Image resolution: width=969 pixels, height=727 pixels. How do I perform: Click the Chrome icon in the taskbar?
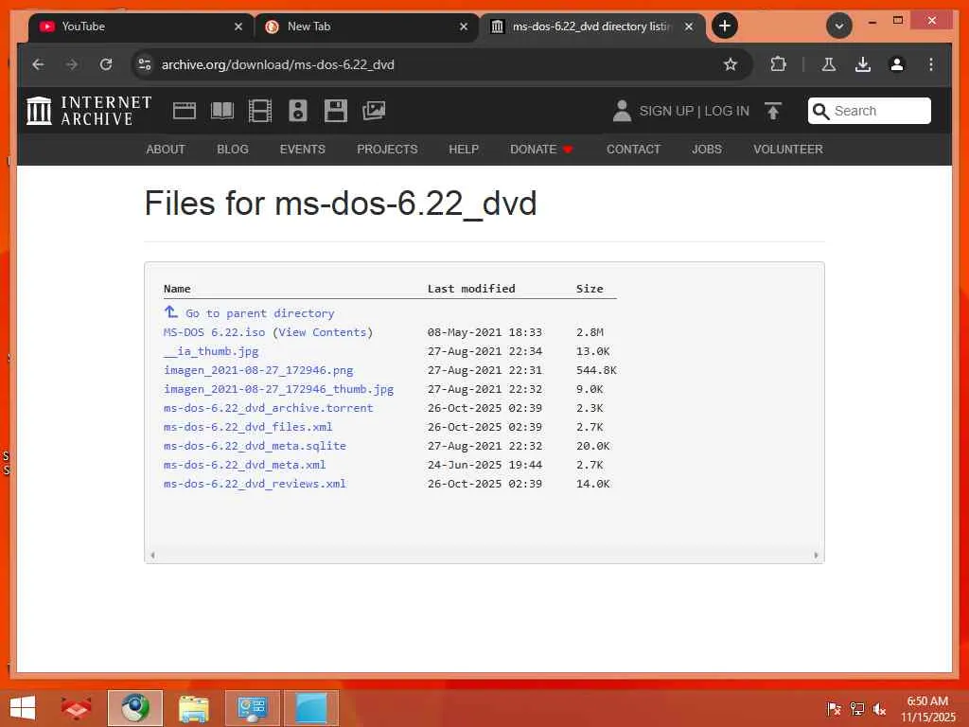click(x=134, y=708)
